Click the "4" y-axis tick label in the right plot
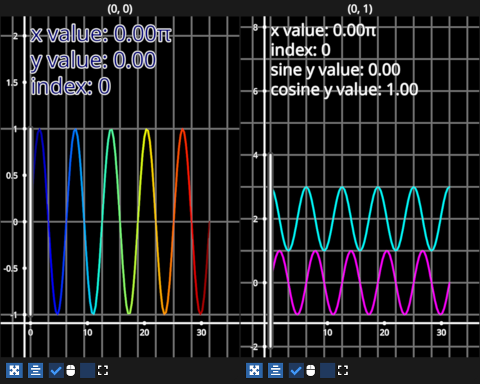Viewport: 480px width, 384px height. (x=255, y=155)
